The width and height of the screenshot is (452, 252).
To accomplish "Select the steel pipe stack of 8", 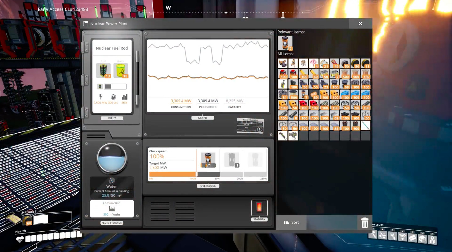I will click(x=293, y=115).
